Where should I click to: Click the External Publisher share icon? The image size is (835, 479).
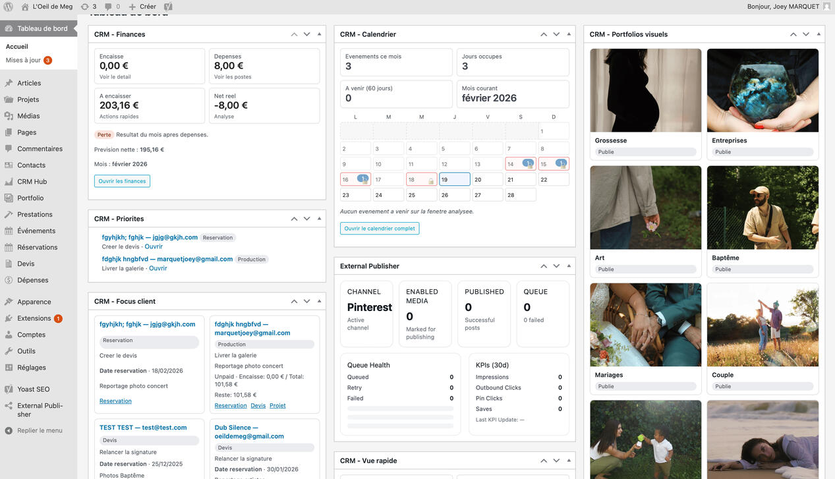pos(9,406)
